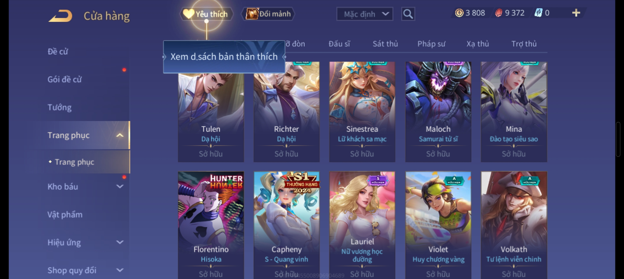624x279 pixels.
Task: Select the Maloch Samurai tử sĩ card
Action: pyautogui.click(x=438, y=112)
